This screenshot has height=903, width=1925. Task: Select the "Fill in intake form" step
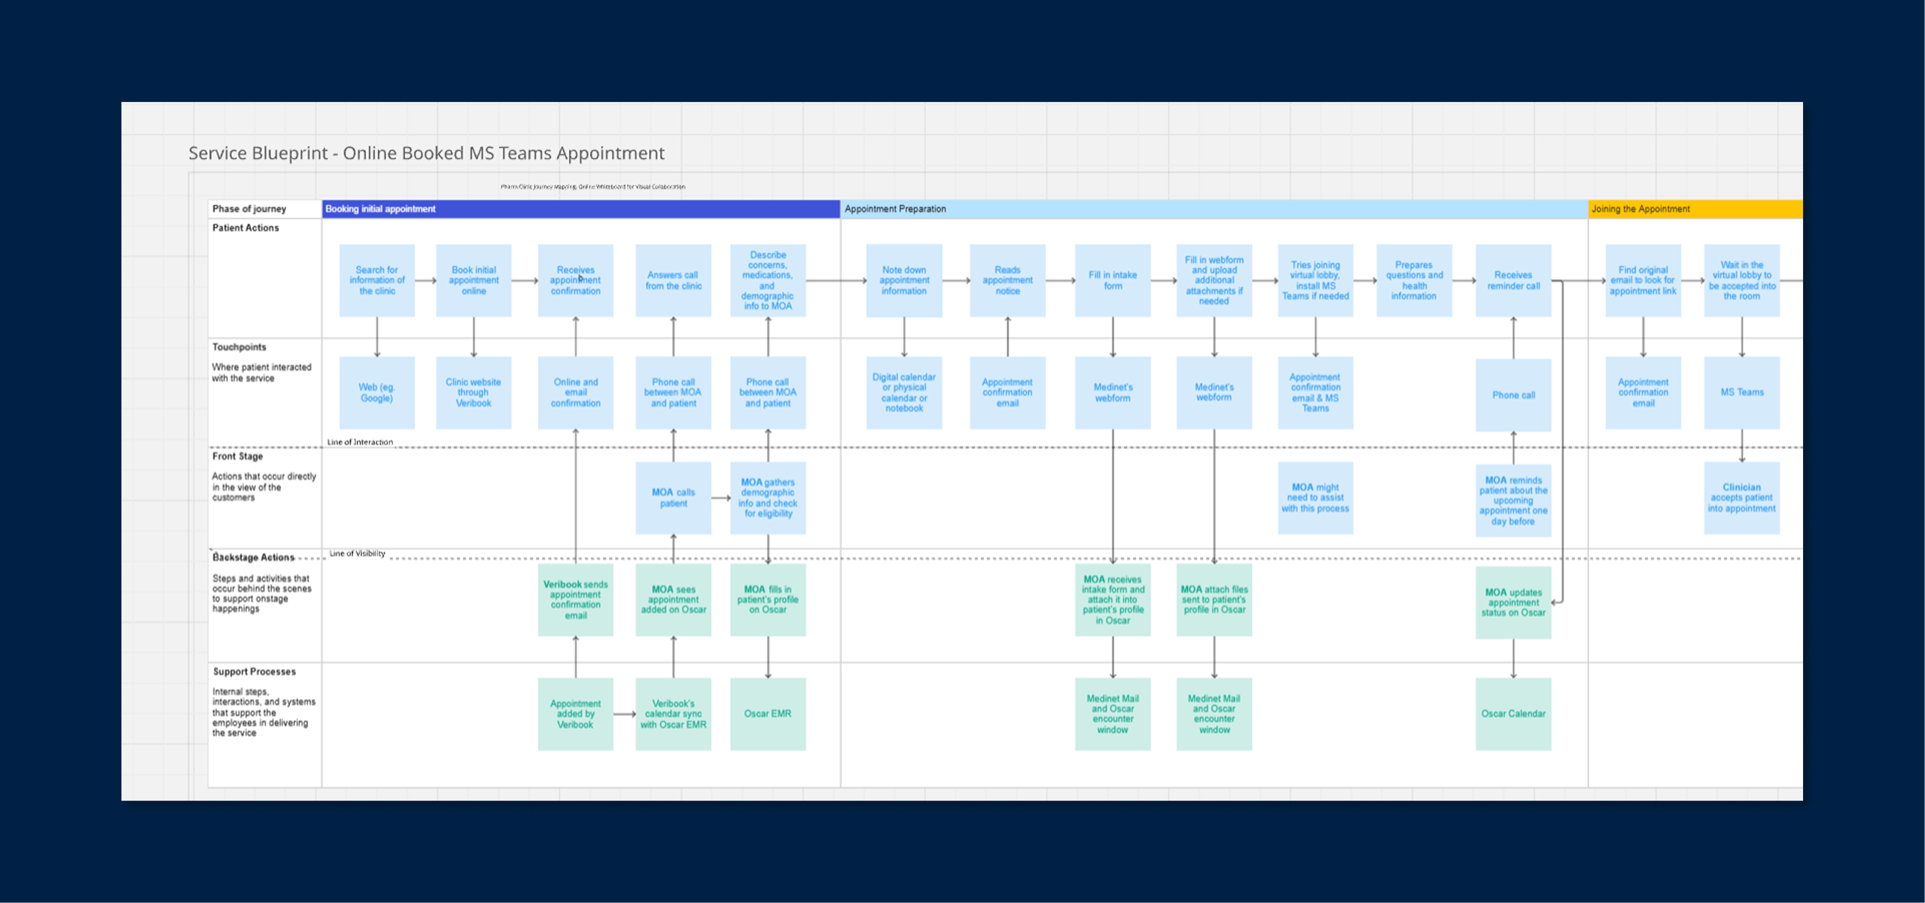(1113, 280)
